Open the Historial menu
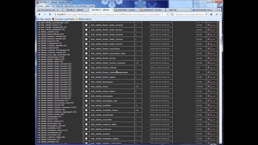Viewport: 258px width, 145px height. pyautogui.click(x=60, y=6)
